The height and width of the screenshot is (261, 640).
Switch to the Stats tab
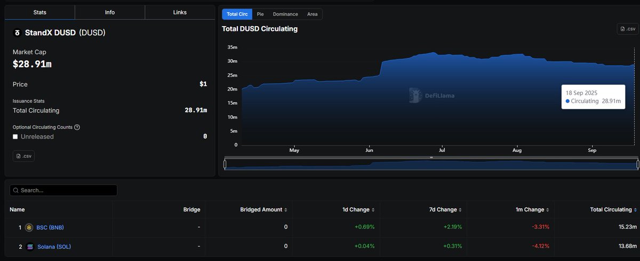40,12
